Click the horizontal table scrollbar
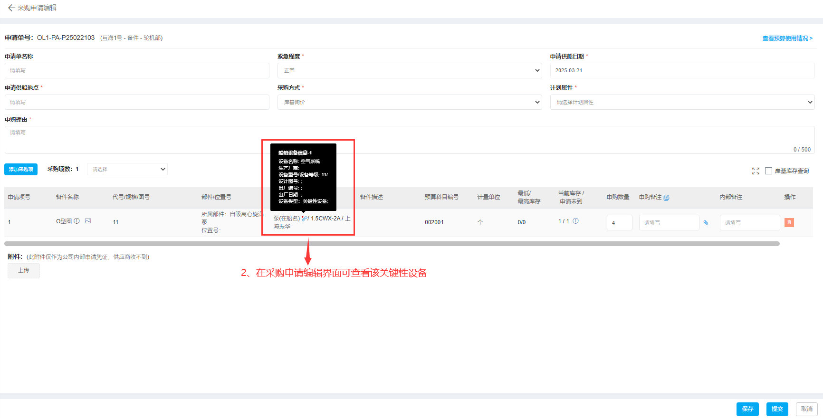The width and height of the screenshot is (823, 419). (392, 244)
